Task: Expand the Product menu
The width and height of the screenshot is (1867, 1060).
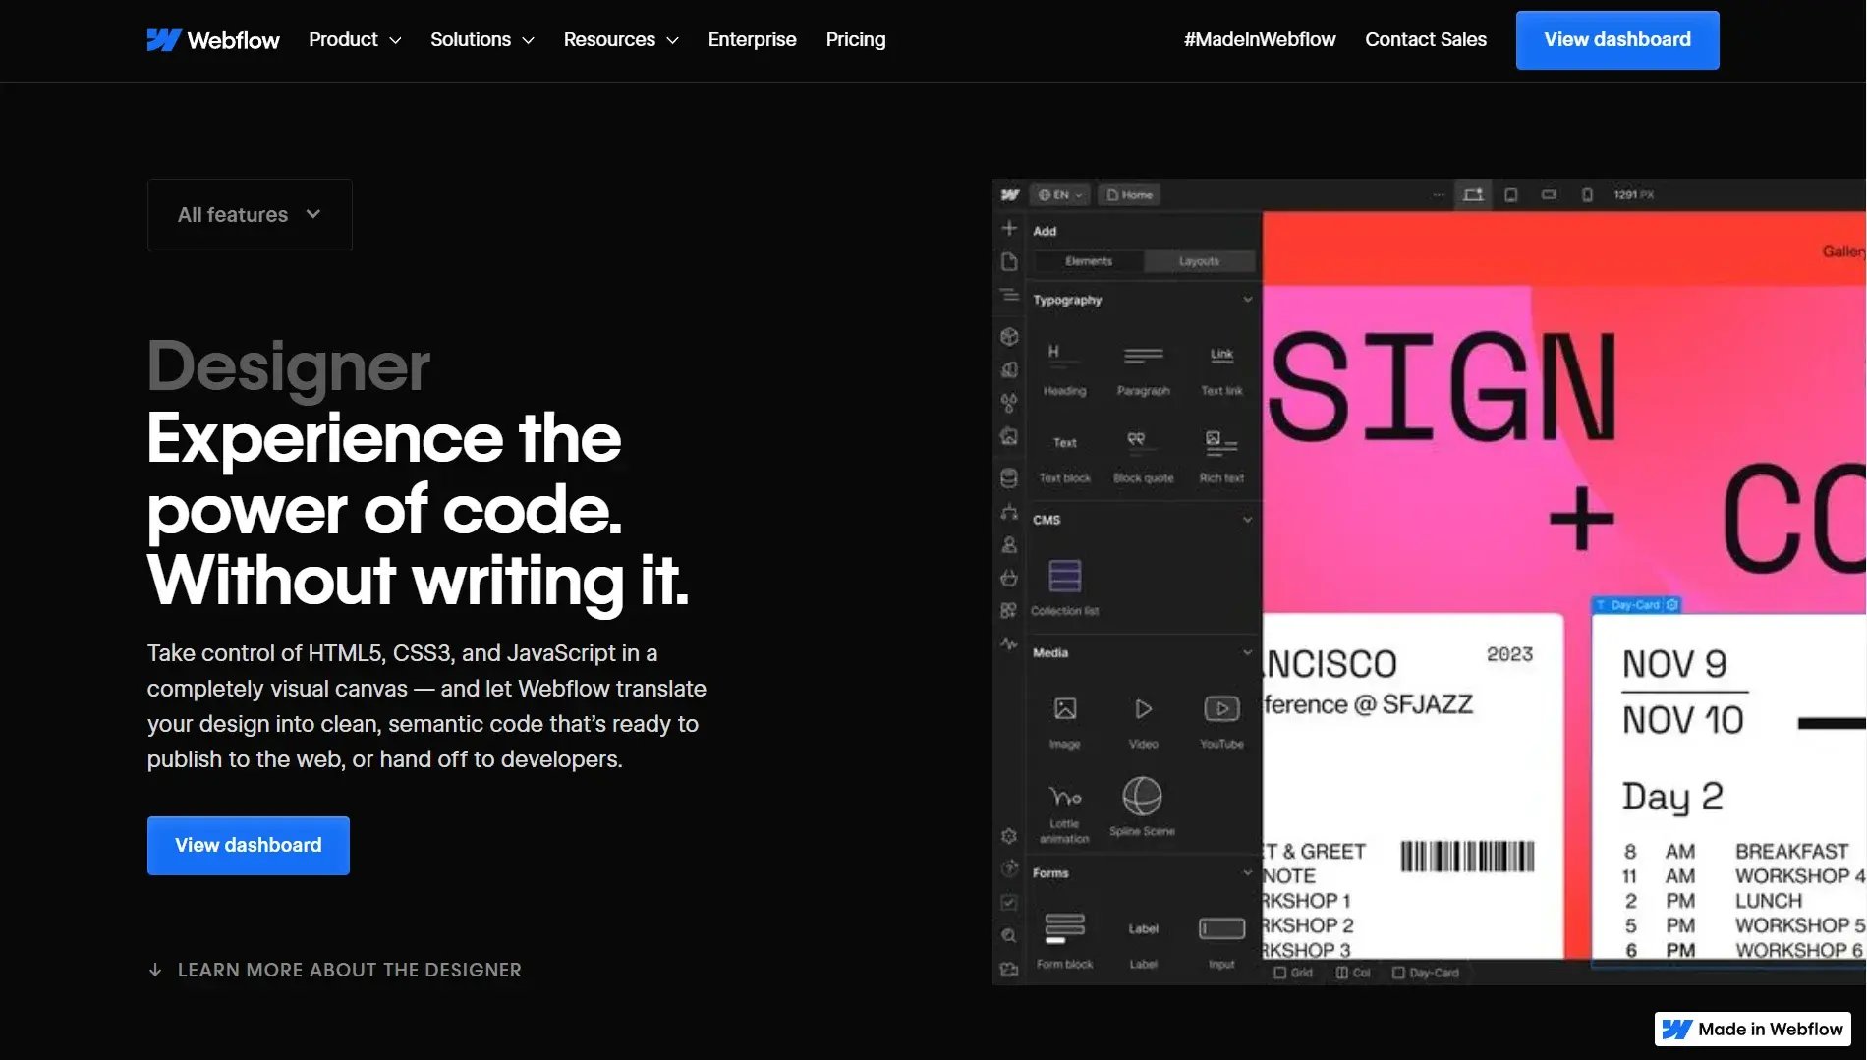Action: pyautogui.click(x=355, y=40)
